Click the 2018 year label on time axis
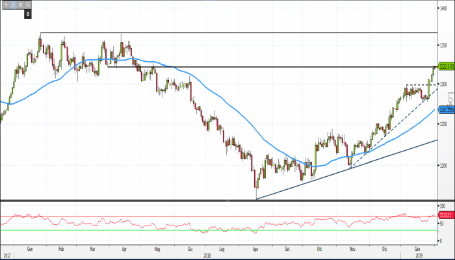The height and width of the screenshot is (260, 455). (208, 255)
